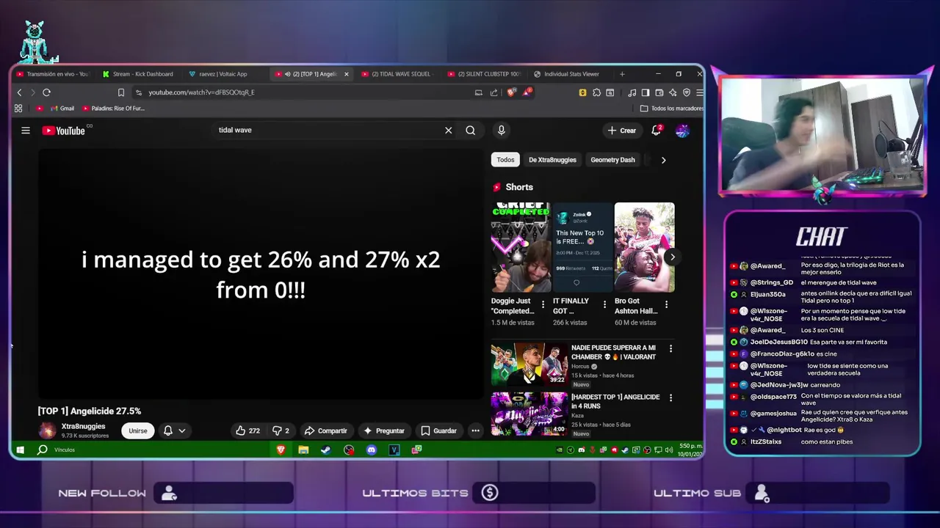Screen dimensions: 940x528
Task: Close the TOP 1 Angelicide tab
Action: click(347, 74)
